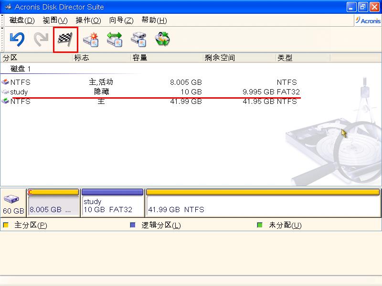Click the Acronis logo in the corner
Image resolution: width=382 pixels, height=286 pixels.
[x=368, y=20]
